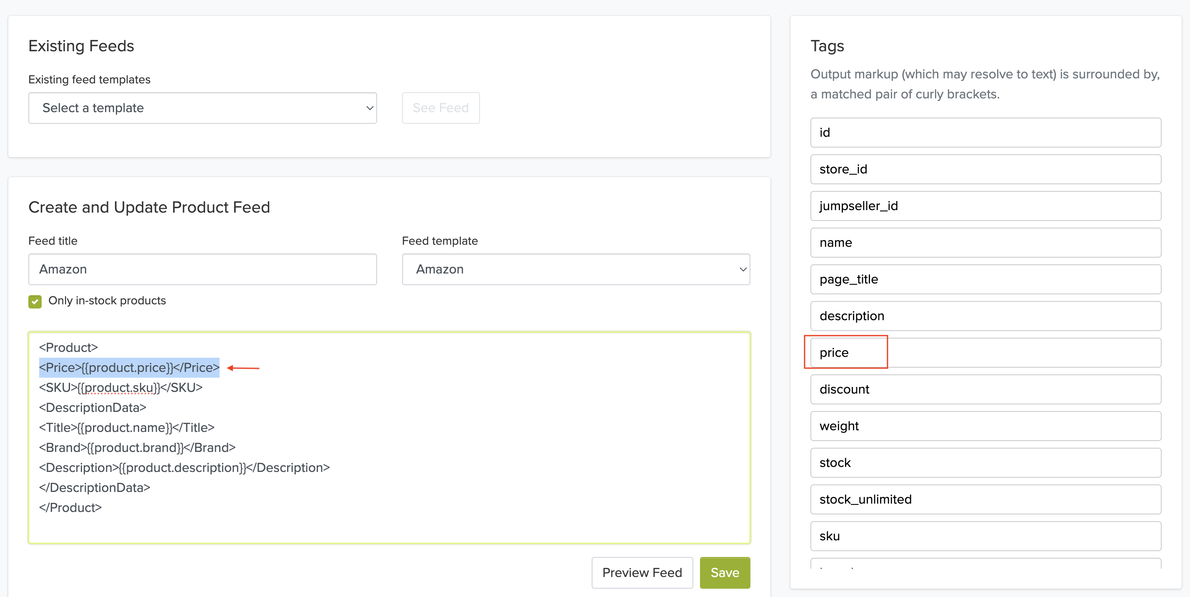This screenshot has height=597, width=1190.
Task: Select the page_title tag
Action: tap(985, 279)
